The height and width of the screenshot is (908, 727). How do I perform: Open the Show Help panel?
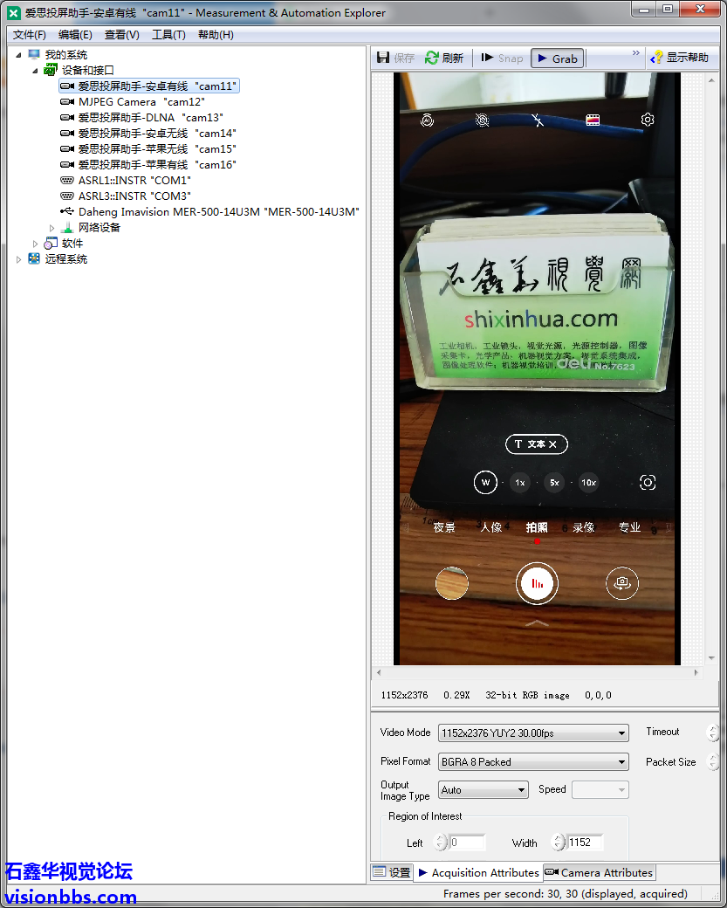point(679,58)
